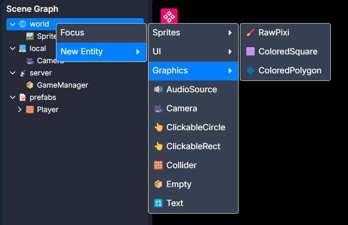
Task: Open the New Entity submenu arrow
Action: tap(138, 52)
